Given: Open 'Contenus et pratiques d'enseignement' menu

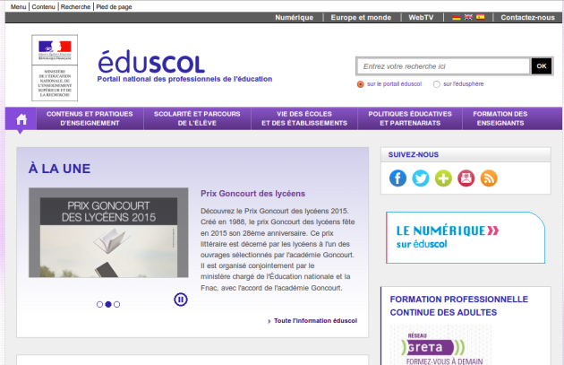Looking at the screenshot, I should click(90, 118).
